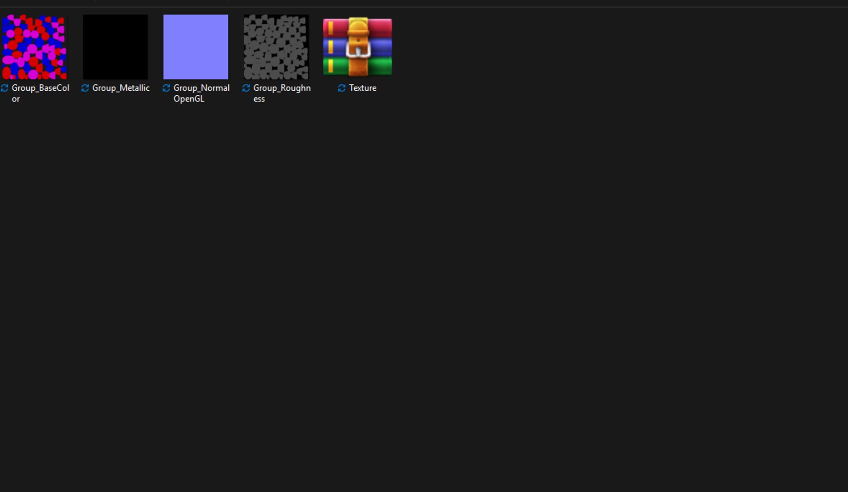Click sync status icon beside Group_BaseColor
Image resolution: width=848 pixels, height=492 pixels.
[x=5, y=88]
